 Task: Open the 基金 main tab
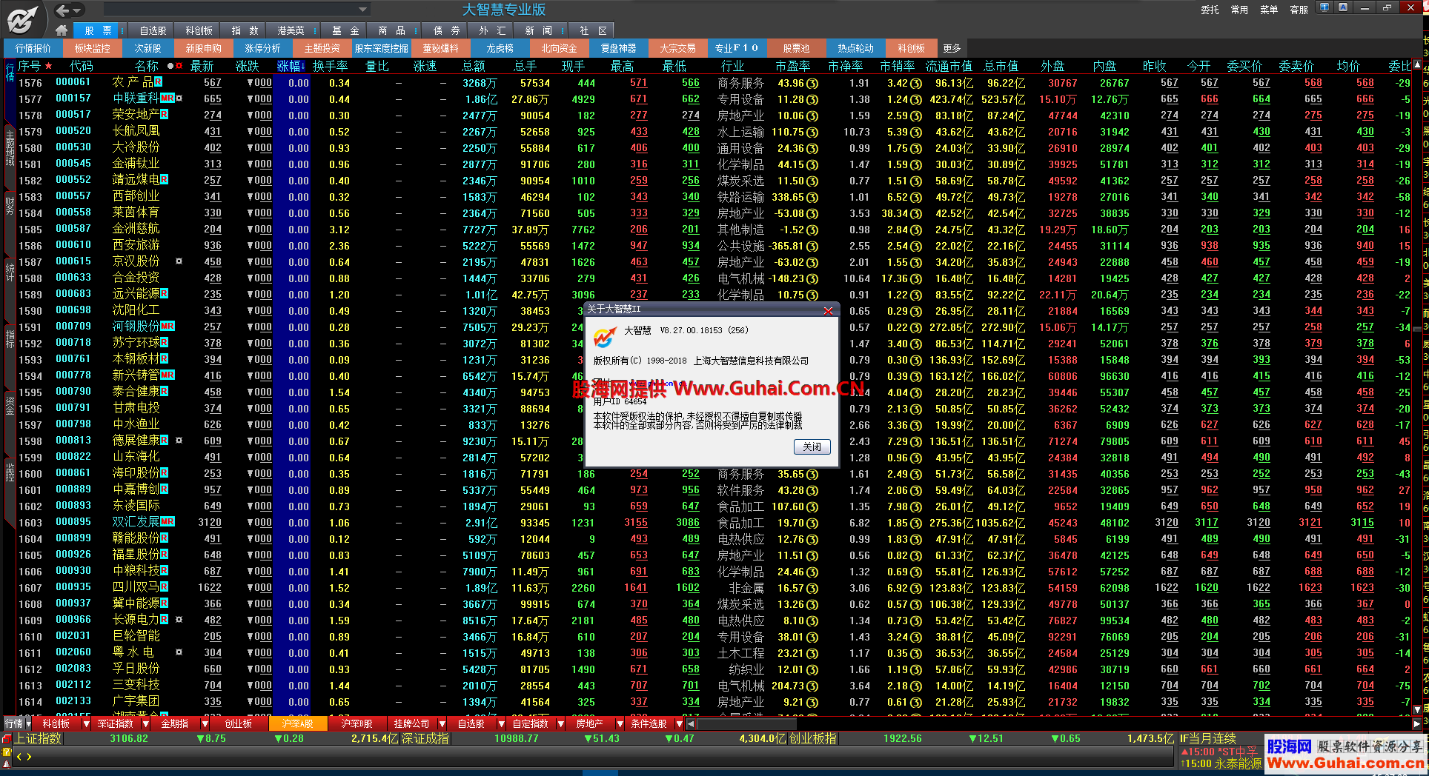(345, 30)
